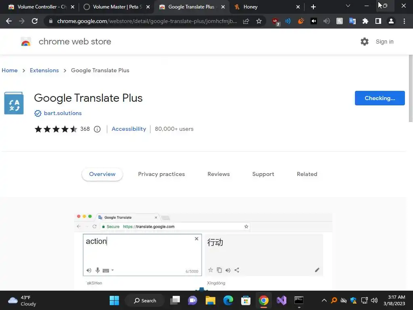Viewport: 413px width, 310px height.
Task: Open the Support tab
Action: click(x=263, y=174)
